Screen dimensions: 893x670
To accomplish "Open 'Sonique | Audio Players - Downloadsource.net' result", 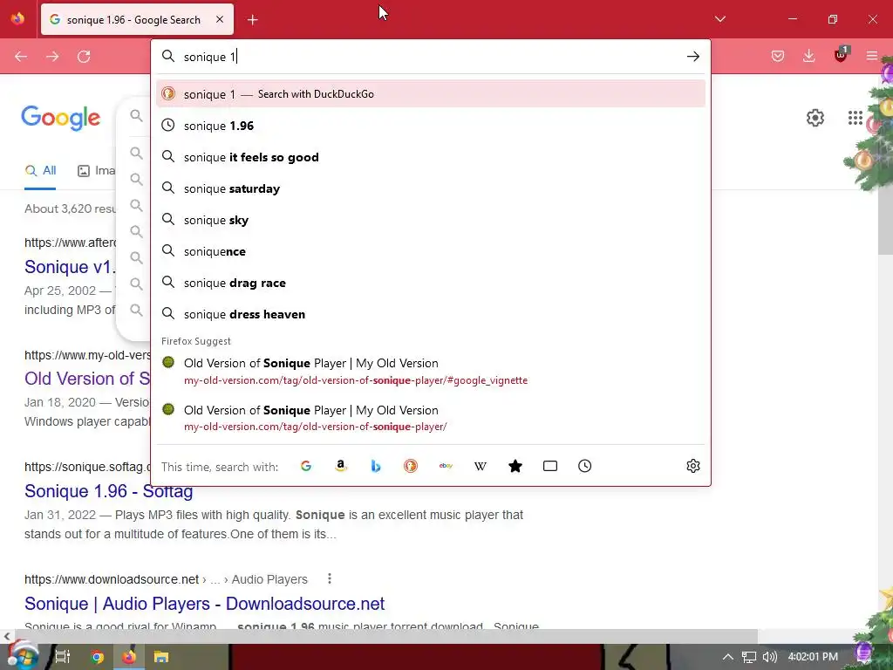I will pyautogui.click(x=204, y=604).
